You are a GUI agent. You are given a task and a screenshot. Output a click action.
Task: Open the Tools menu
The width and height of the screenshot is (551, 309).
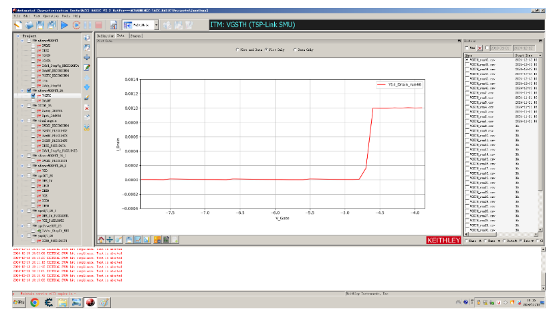[66, 16]
